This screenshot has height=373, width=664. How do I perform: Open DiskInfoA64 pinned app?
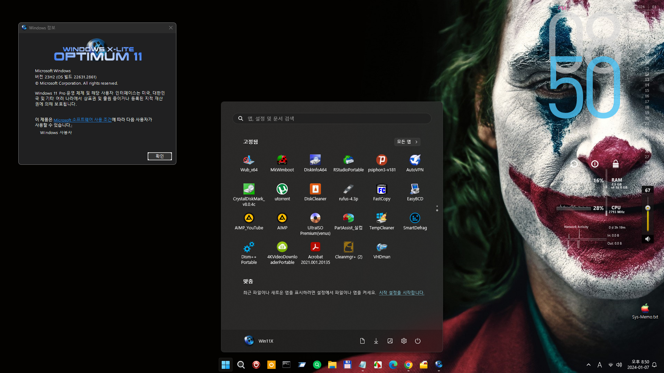point(315,163)
